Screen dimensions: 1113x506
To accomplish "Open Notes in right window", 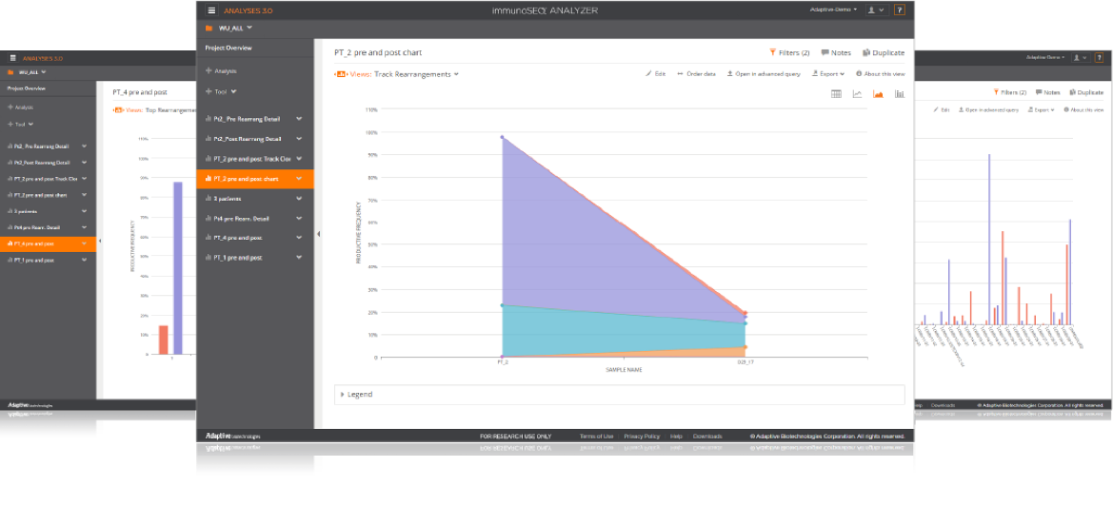I will coord(1047,92).
